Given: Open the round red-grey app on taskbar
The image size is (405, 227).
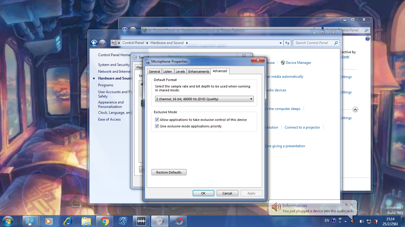Looking at the screenshot, I should tap(178, 221).
